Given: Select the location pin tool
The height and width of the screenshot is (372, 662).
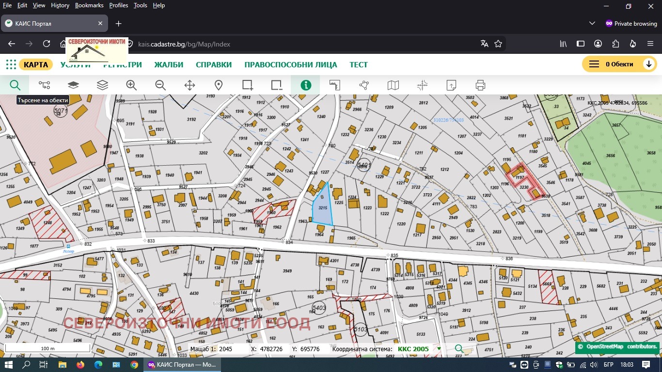Looking at the screenshot, I should (219, 85).
